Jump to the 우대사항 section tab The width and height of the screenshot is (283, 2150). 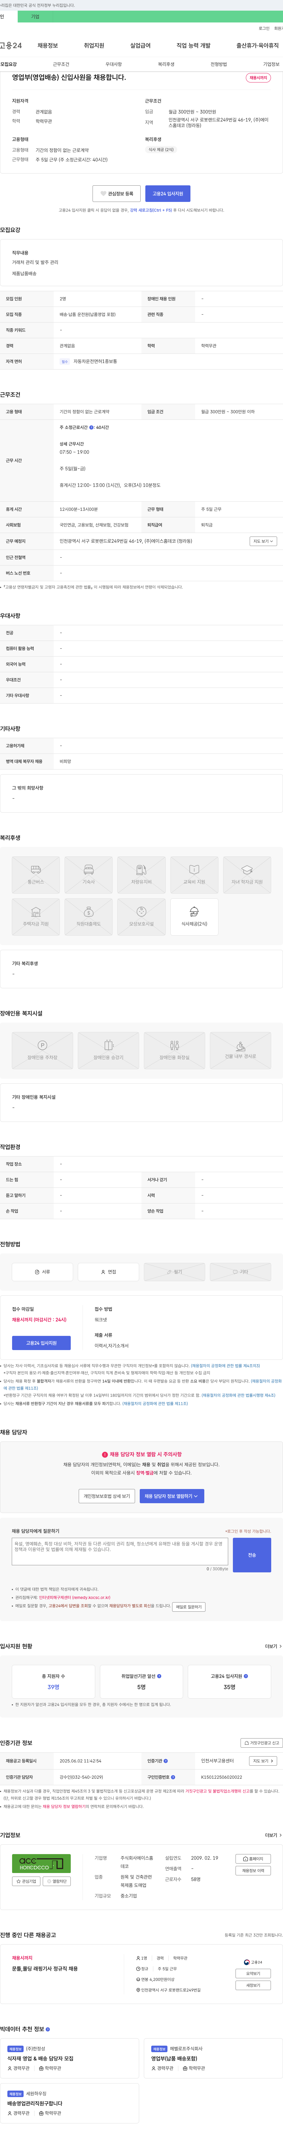pos(113,64)
